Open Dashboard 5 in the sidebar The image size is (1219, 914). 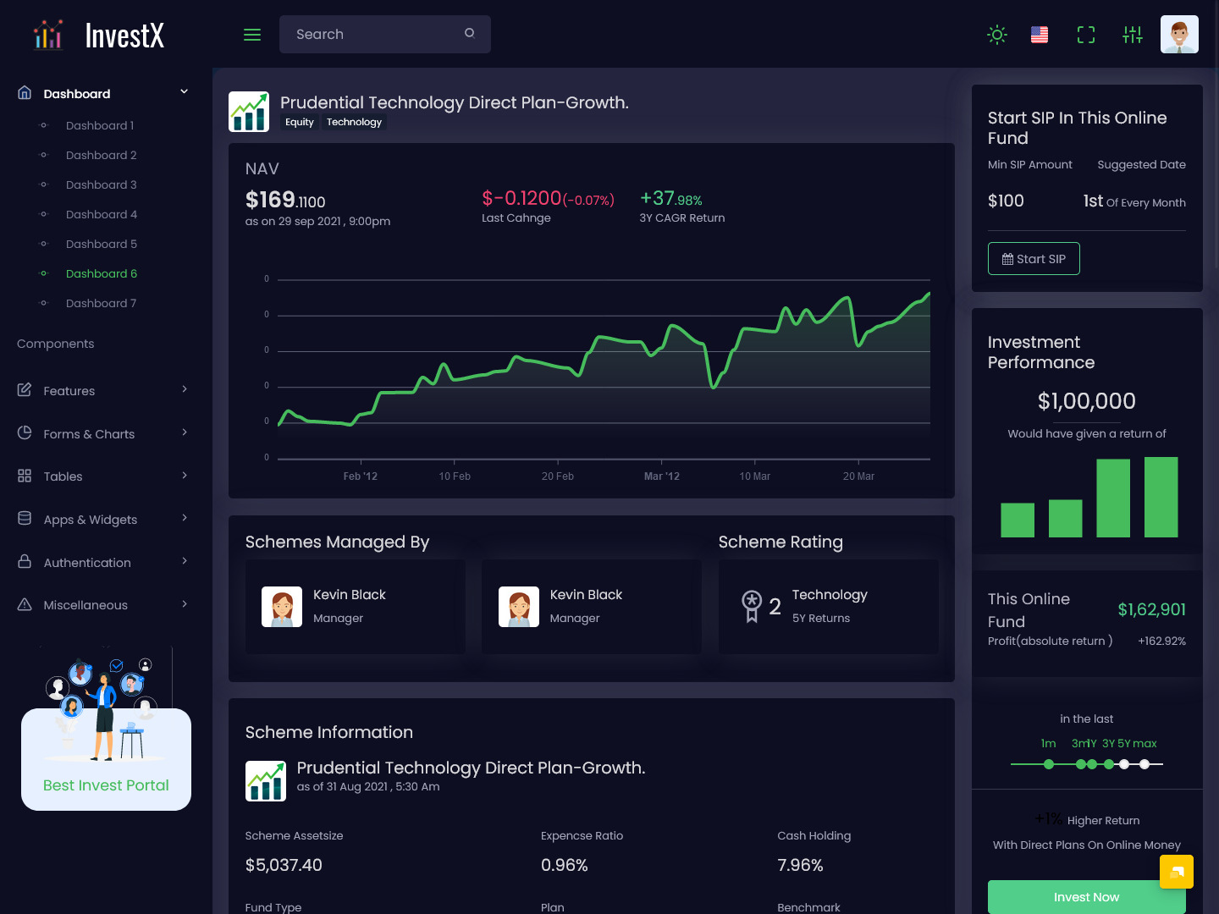click(102, 244)
